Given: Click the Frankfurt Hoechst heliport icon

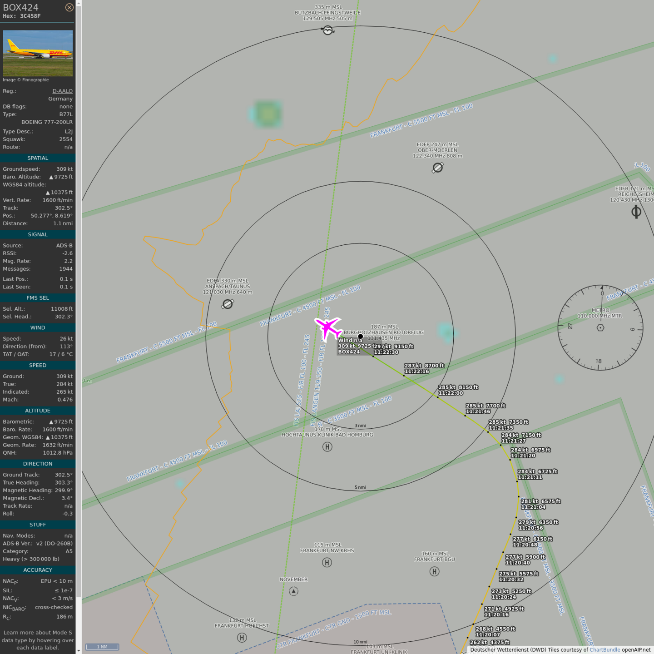Looking at the screenshot, I should point(242,638).
